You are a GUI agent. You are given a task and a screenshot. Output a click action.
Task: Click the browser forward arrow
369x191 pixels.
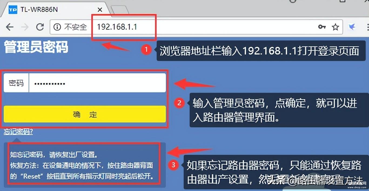[x=25, y=27]
